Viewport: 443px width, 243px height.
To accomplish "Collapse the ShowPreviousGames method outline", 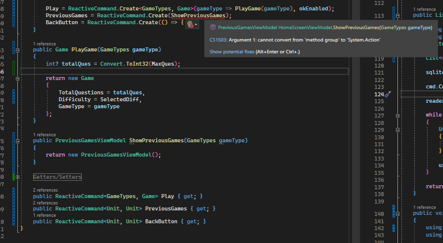I will coord(17,141).
